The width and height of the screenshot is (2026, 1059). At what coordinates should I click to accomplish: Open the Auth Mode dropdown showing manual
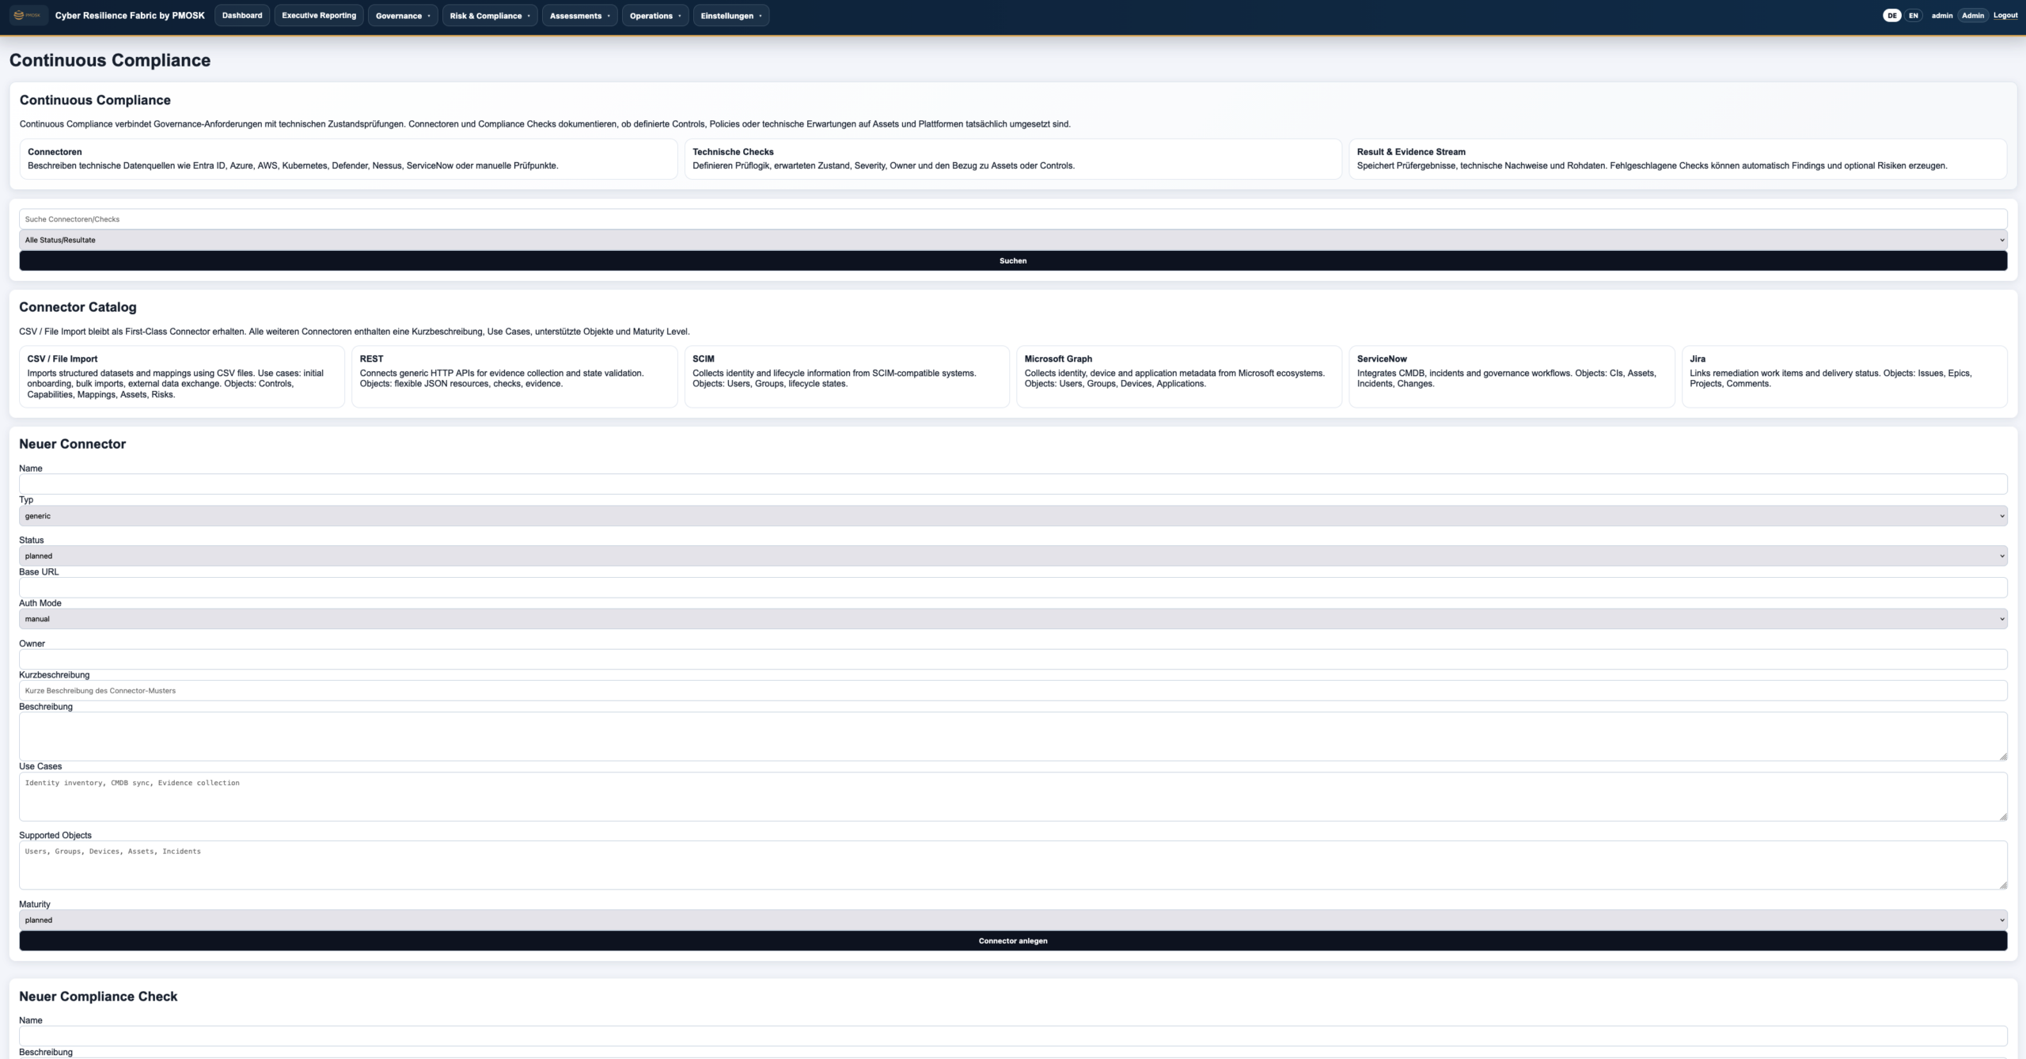(1013, 619)
